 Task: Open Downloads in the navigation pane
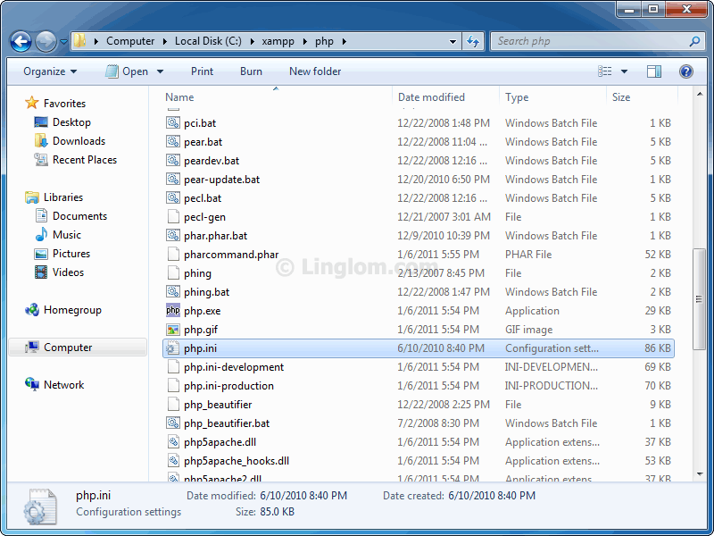(71, 141)
